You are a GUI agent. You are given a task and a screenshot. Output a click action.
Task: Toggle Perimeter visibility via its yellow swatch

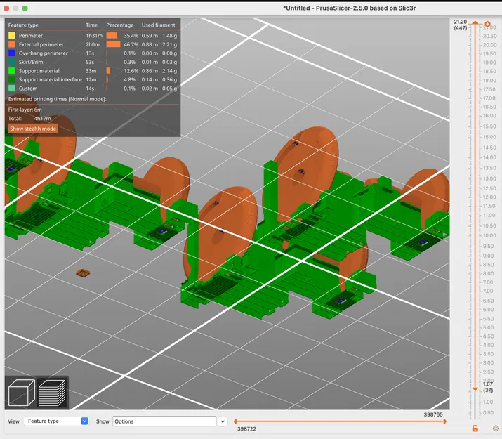(x=12, y=36)
